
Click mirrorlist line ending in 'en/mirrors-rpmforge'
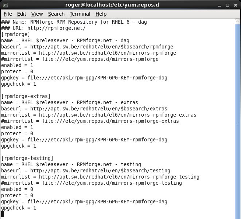point(89,53)
